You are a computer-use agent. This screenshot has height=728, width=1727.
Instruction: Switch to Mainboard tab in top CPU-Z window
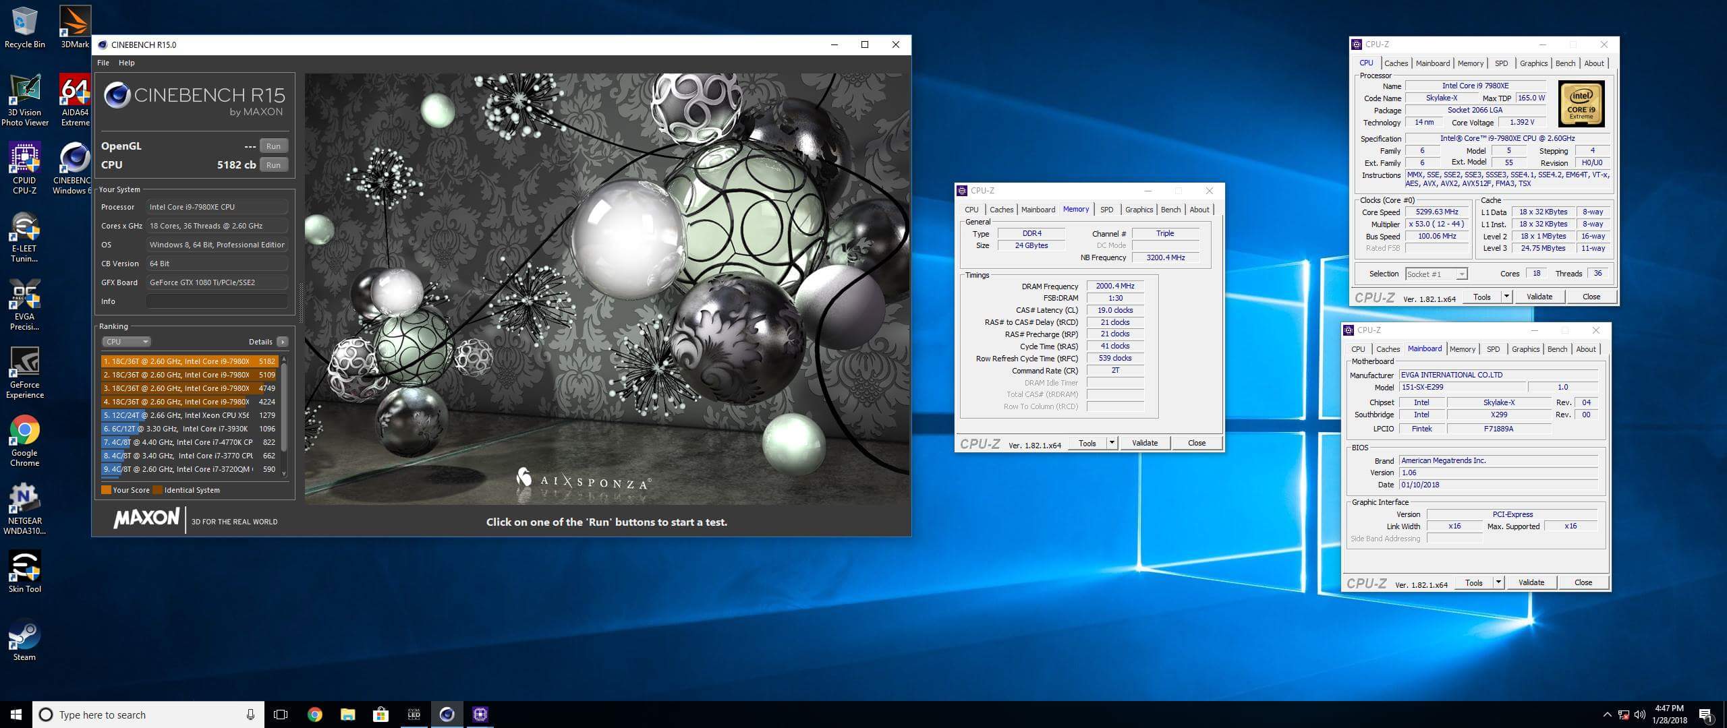coord(1432,63)
